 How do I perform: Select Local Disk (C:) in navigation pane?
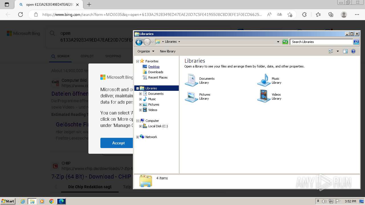tap(158, 126)
